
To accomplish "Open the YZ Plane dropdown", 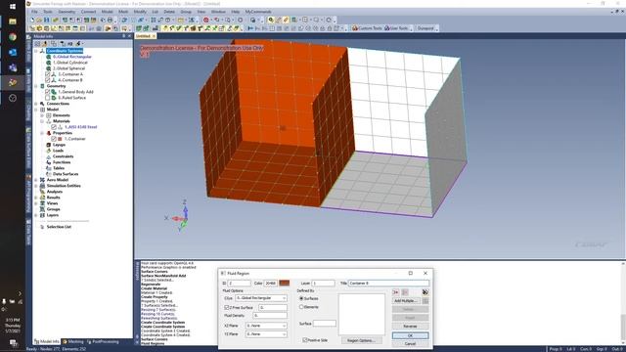I will 266,334.
